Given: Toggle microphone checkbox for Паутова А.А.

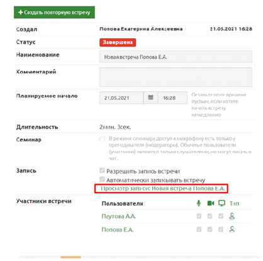Looking at the screenshot, I should tap(199, 216).
